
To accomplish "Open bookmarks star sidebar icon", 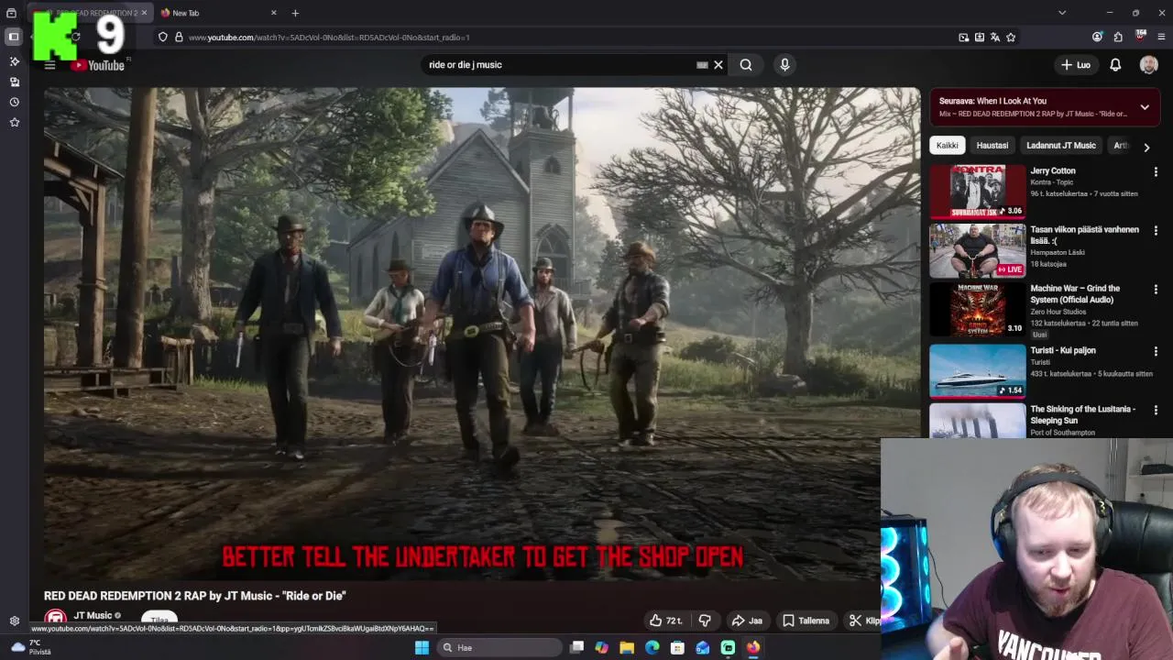I will 14,122.
